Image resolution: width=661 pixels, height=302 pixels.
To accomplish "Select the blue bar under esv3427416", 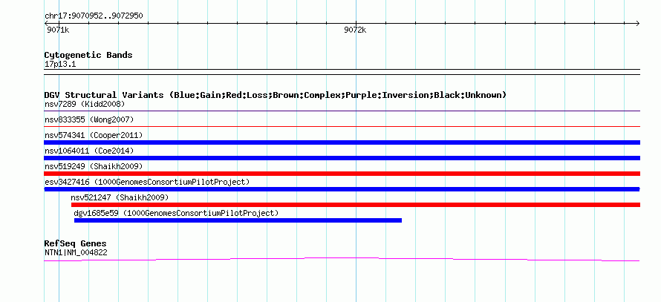I will [x=342, y=189].
